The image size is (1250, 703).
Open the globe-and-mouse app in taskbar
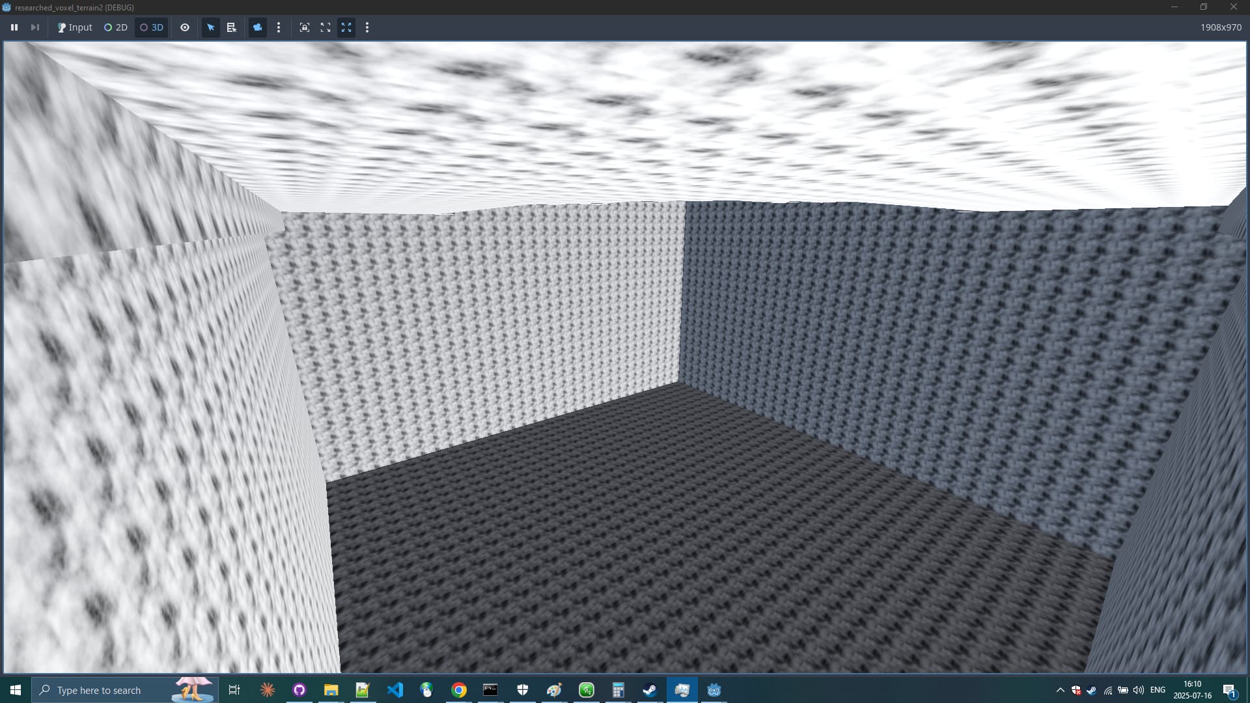point(426,690)
